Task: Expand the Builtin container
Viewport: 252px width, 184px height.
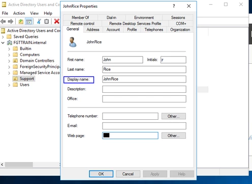Action: coord(9,49)
